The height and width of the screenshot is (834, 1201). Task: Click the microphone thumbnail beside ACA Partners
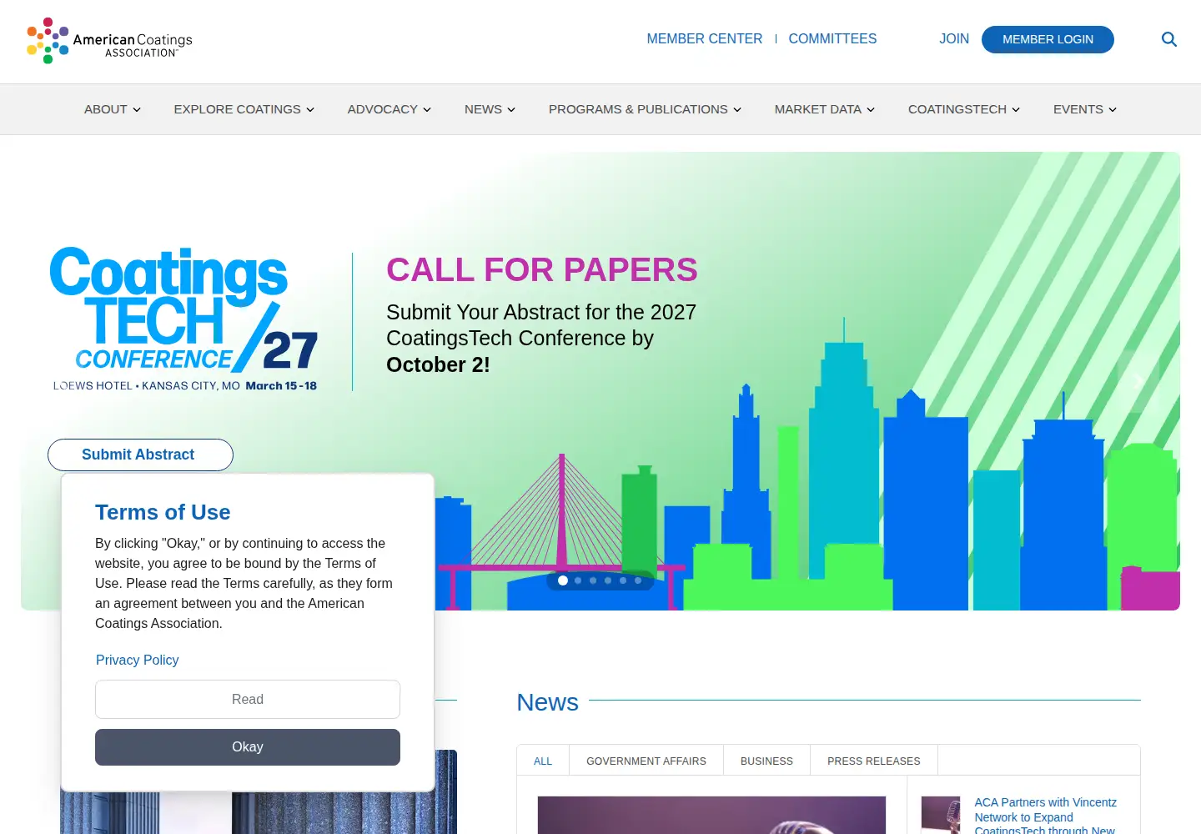click(x=941, y=815)
